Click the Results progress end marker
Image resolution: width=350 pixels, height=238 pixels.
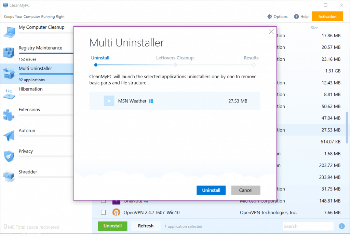(254, 65)
